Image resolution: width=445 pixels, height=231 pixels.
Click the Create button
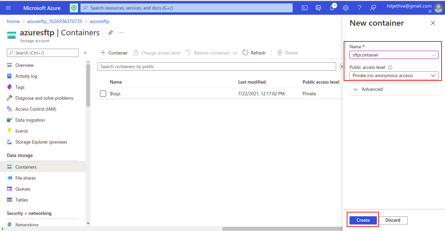(x=363, y=220)
